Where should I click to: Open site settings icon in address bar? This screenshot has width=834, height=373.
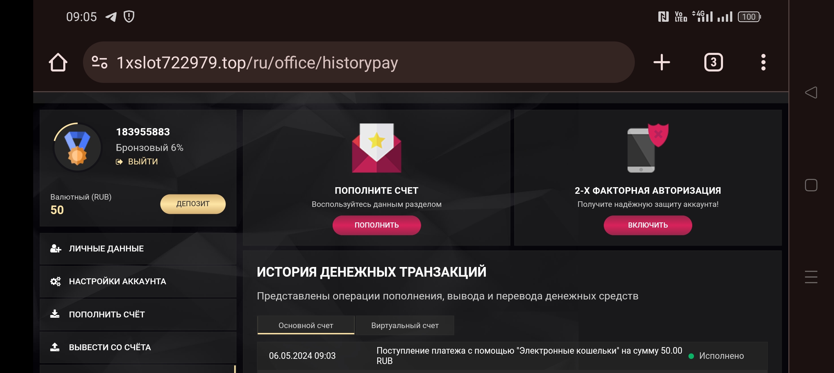point(100,63)
